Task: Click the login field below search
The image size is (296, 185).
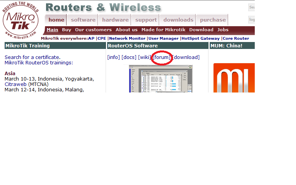Action: 251,20
